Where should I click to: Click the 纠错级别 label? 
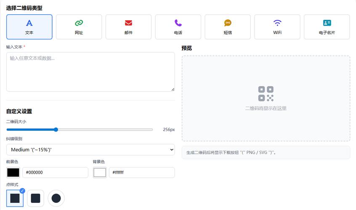(x=14, y=139)
